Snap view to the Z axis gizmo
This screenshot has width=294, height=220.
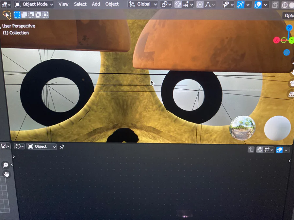pos(289,28)
